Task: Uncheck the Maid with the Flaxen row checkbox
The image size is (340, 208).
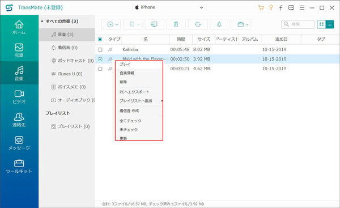Action: point(100,59)
